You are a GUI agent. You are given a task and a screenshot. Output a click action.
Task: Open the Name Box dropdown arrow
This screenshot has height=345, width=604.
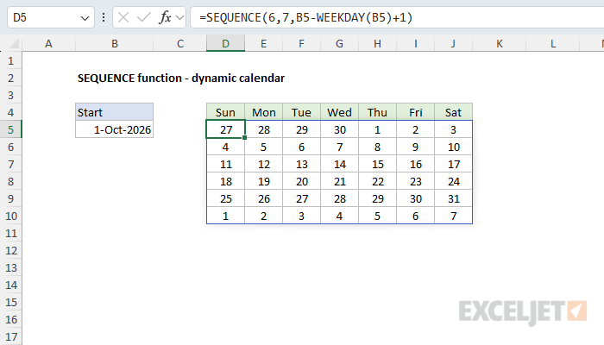[85, 18]
